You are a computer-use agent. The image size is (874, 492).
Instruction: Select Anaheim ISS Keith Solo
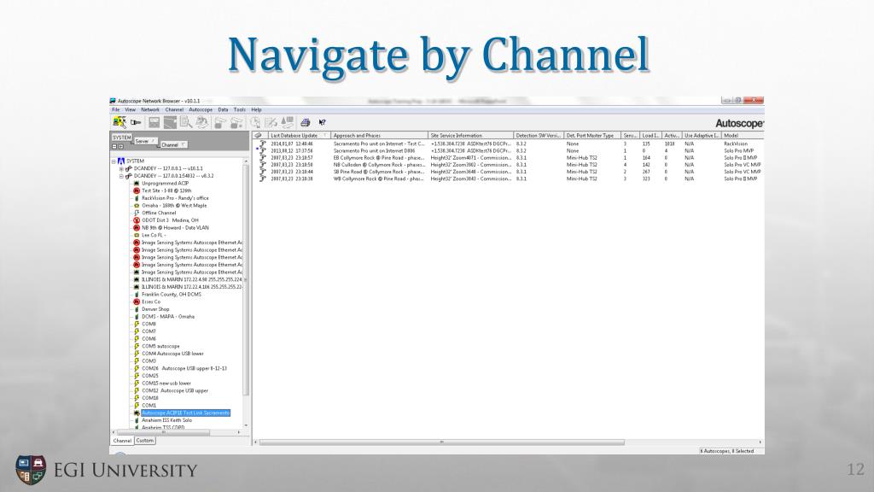point(166,420)
